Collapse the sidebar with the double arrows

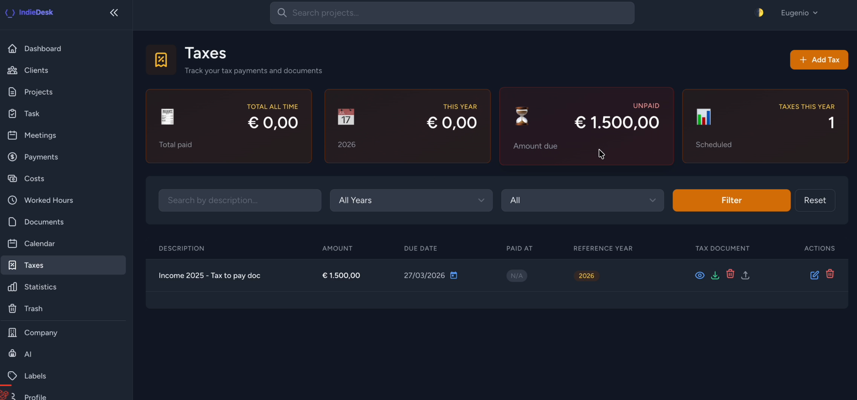[114, 13]
